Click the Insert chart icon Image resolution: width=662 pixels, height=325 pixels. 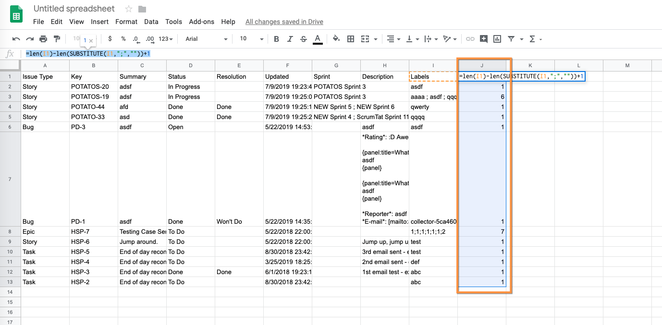coord(497,39)
